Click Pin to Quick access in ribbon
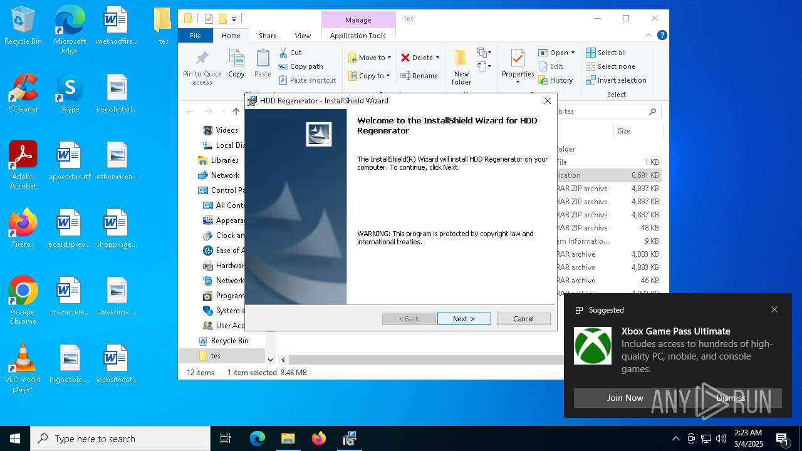Viewport: 802px width, 451px height. 202,67
